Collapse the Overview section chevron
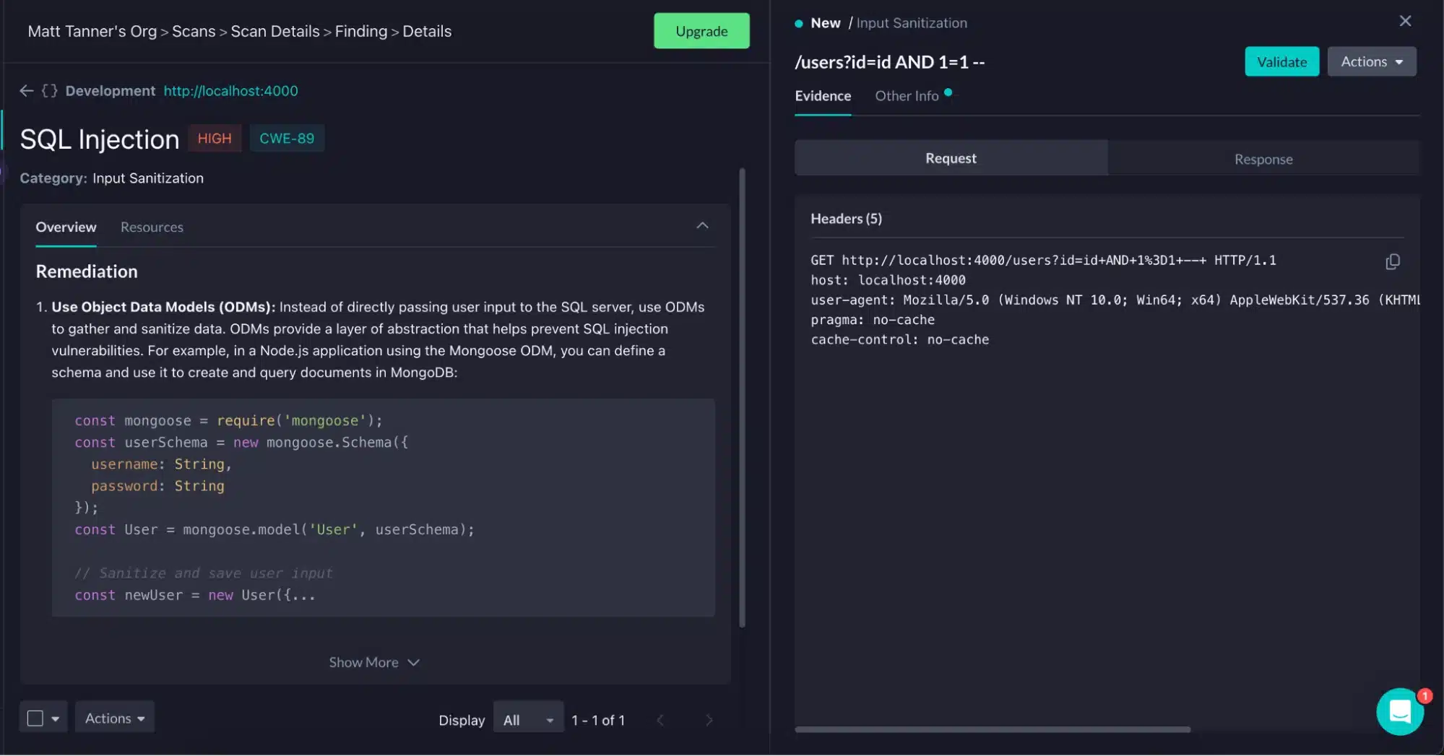The height and width of the screenshot is (756, 1444). pos(702,226)
